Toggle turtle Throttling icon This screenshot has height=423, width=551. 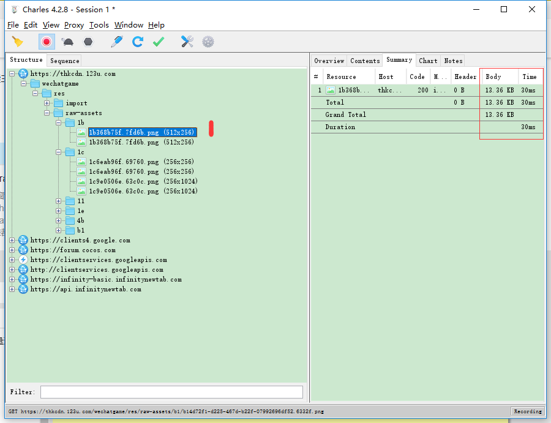tap(67, 42)
